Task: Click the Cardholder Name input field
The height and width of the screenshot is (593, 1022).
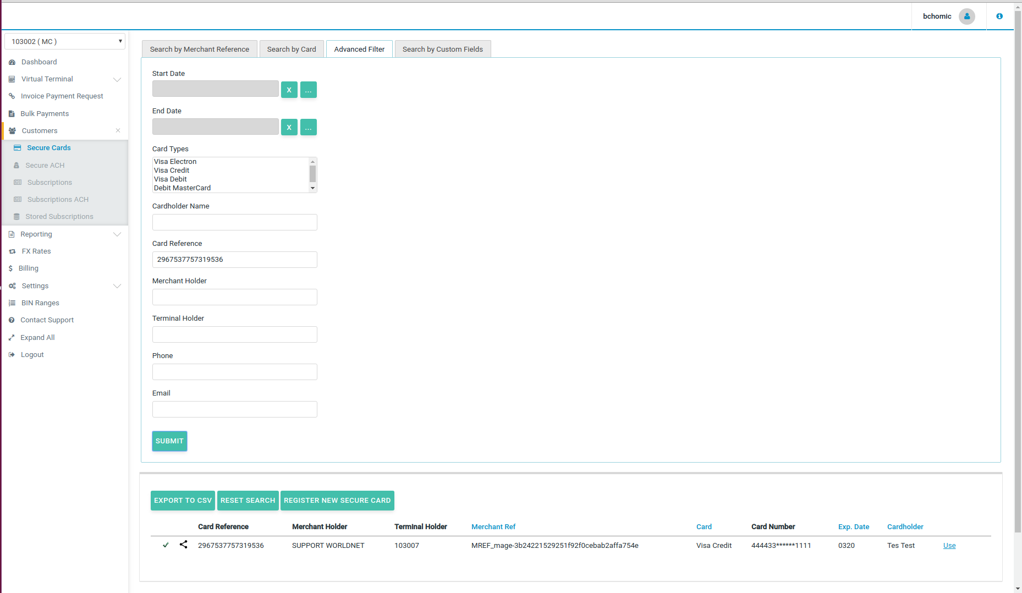Action: point(234,222)
